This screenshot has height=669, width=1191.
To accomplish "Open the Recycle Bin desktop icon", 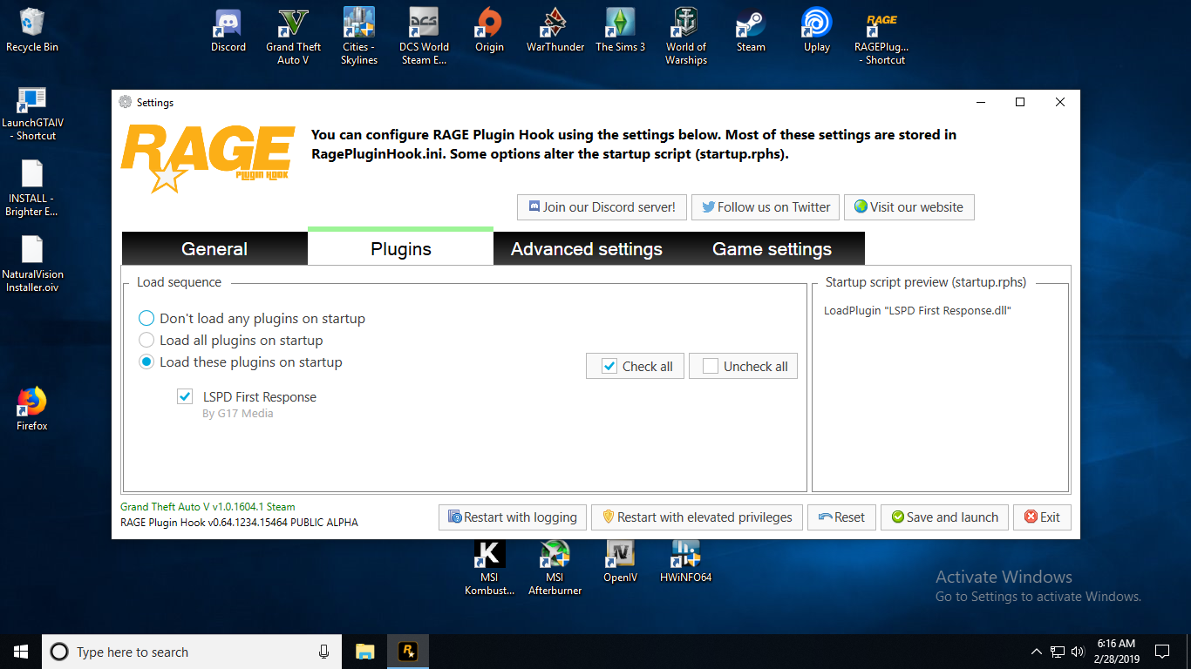I will tap(32, 30).
